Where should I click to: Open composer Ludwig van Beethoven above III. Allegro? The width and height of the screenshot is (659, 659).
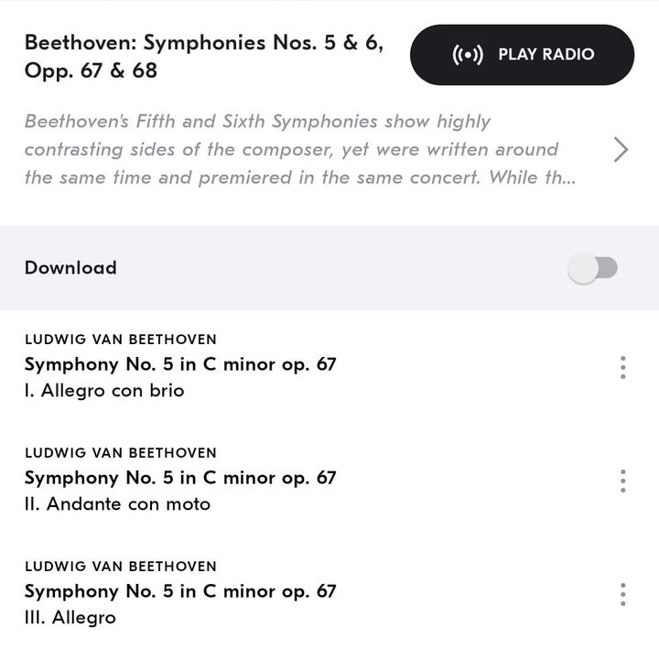pyautogui.click(x=121, y=567)
